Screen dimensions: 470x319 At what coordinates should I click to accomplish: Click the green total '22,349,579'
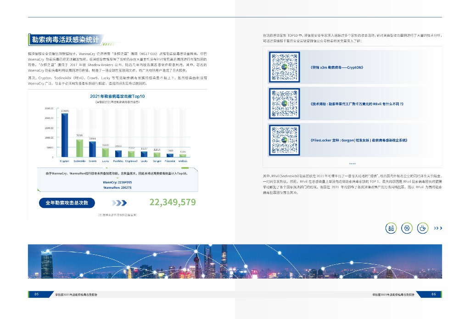pos(173,202)
